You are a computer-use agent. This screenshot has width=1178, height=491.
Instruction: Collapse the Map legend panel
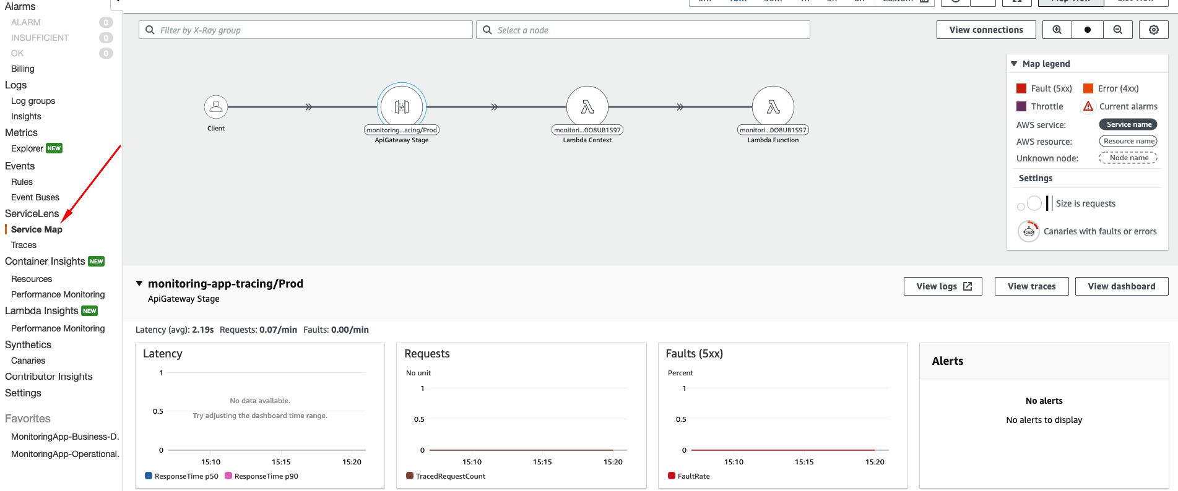[1014, 64]
